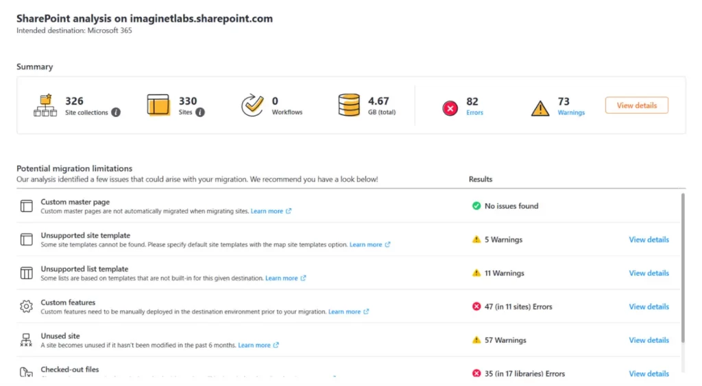Select the Checked-out files title
Image resolution: width=702 pixels, height=386 pixels.
click(x=70, y=370)
